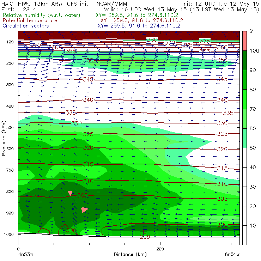Click the '90' colorbar label
This screenshot has width=261, height=261.
click(253, 70)
